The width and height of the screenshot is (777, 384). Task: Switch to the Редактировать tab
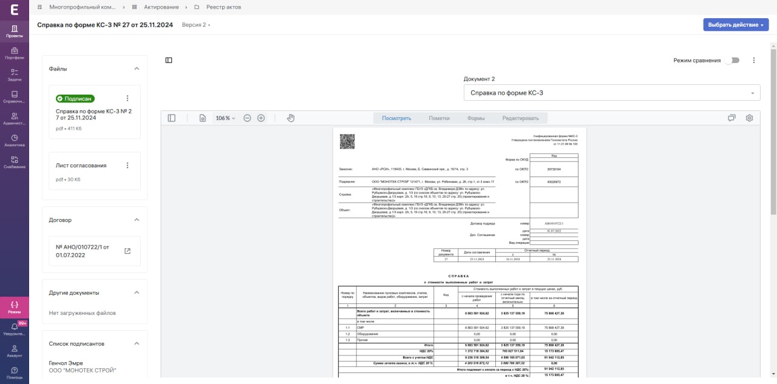520,118
